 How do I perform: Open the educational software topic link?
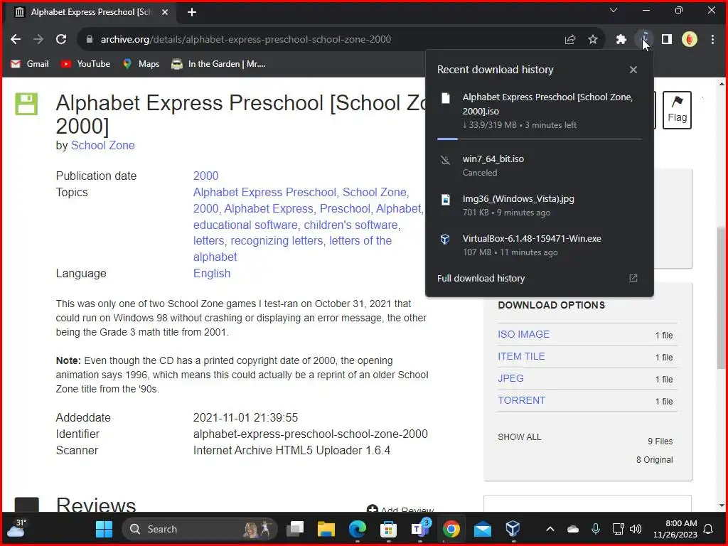pyautogui.click(x=245, y=225)
